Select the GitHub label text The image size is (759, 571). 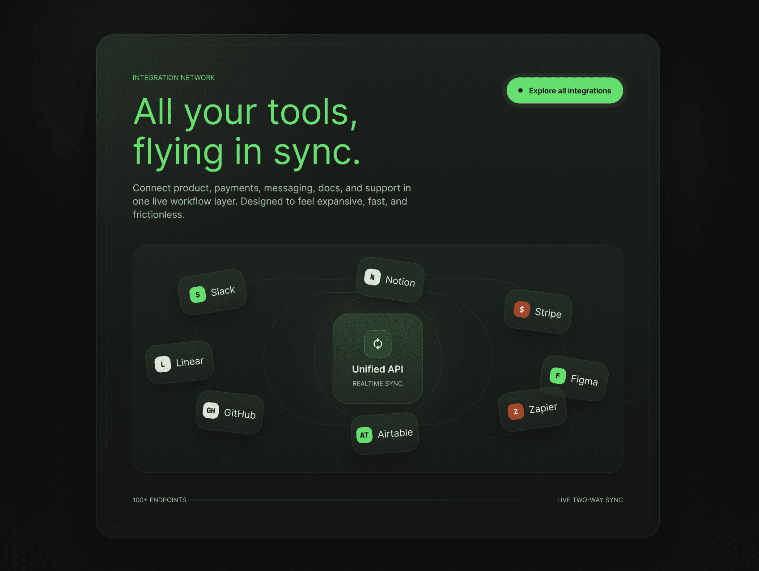[x=240, y=414]
